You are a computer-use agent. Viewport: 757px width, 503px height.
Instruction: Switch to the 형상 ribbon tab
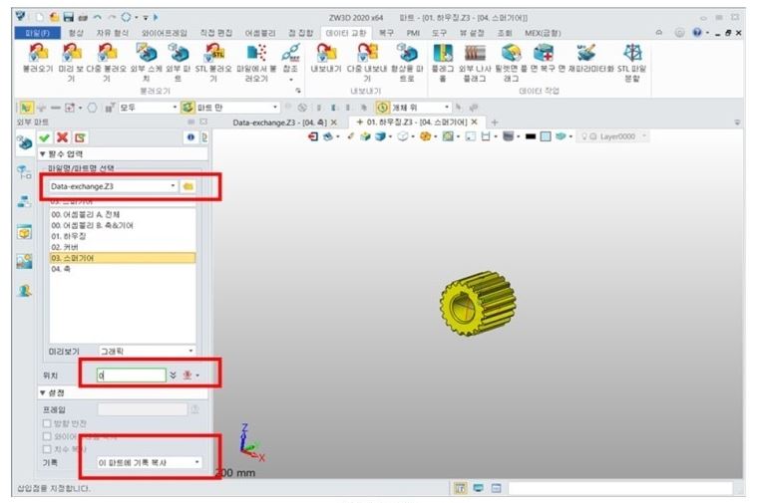click(x=76, y=33)
